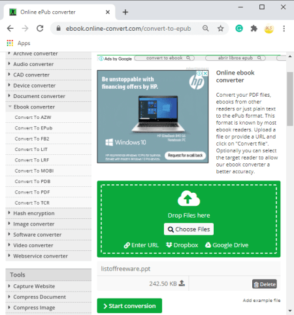Close the Online ePub converter tab
The width and height of the screenshot is (294, 315).
[x=108, y=12]
